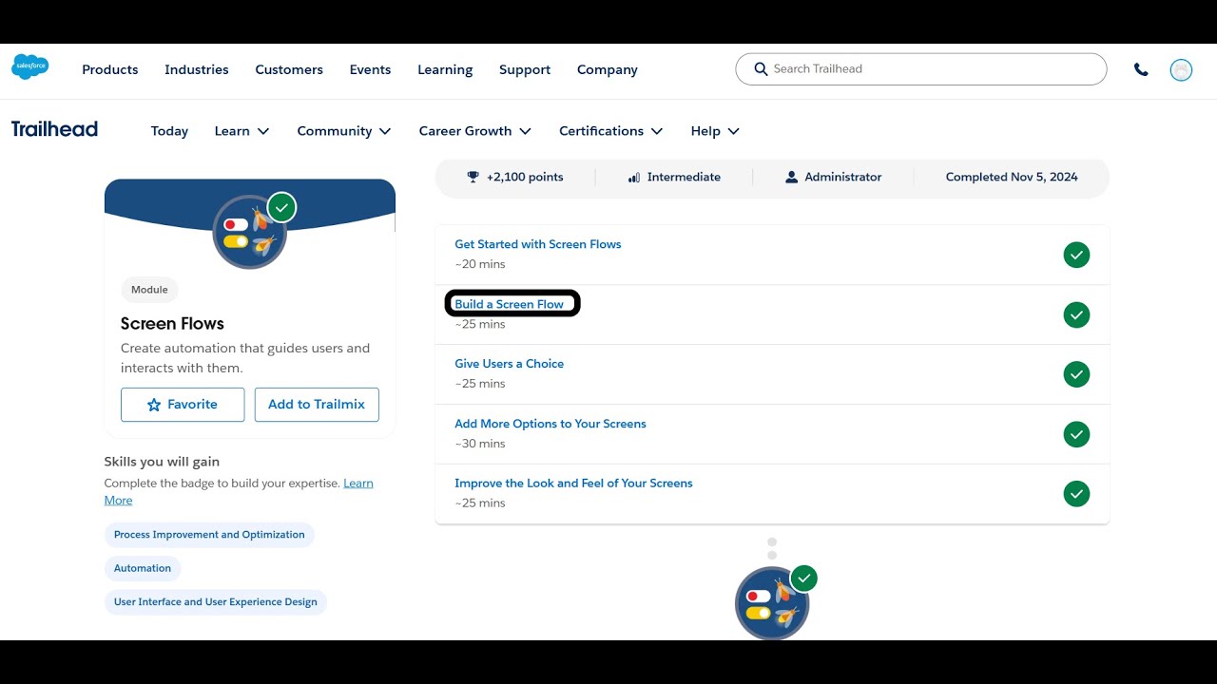Focus the Search Trailhead field

[921, 69]
